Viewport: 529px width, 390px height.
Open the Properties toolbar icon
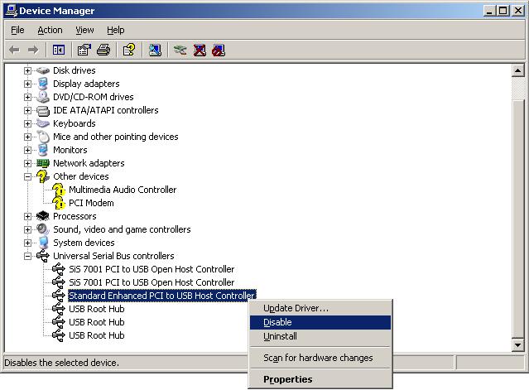point(84,51)
